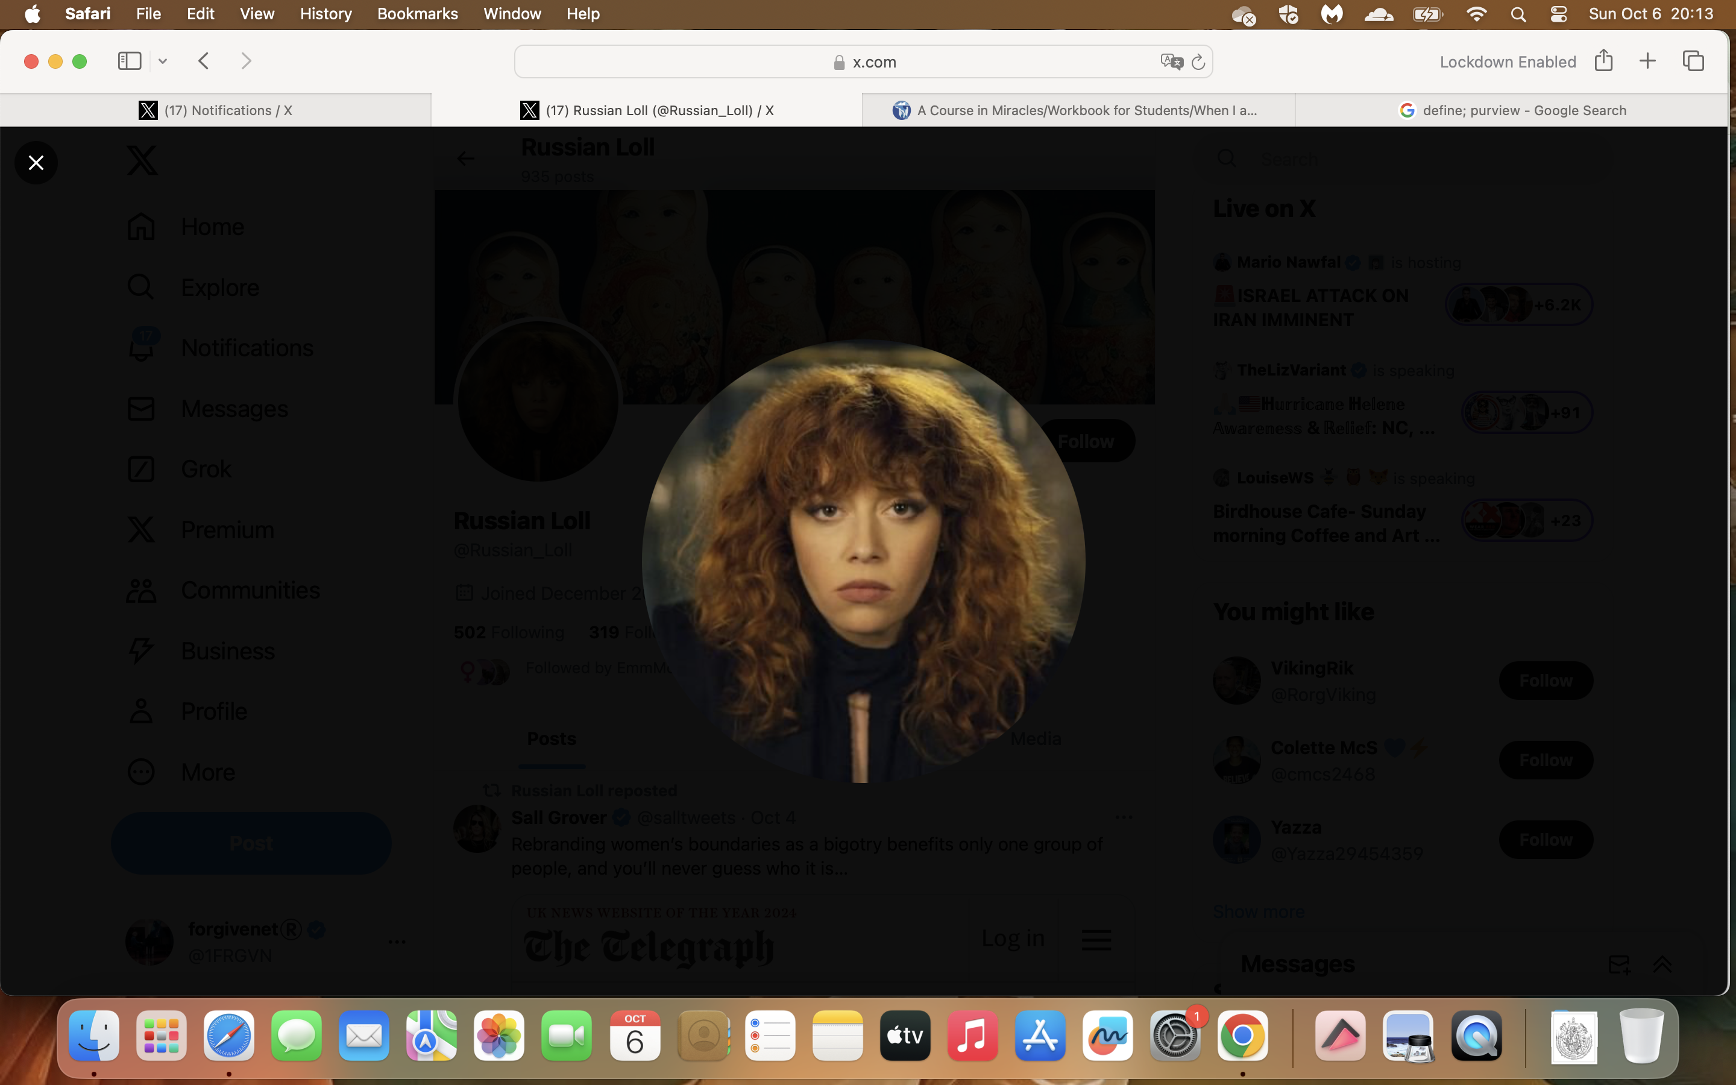Switch to the A Course in Miracles tab
Image resolution: width=1736 pixels, height=1085 pixels.
(x=1079, y=110)
